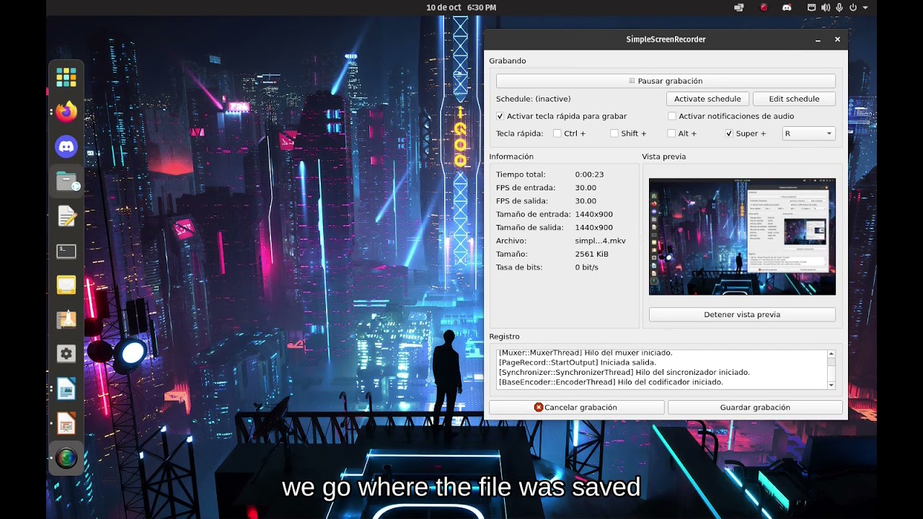Open SimpleScreenRecorder lens icon in dock
Screen dimensions: 923x519
[x=66, y=458]
